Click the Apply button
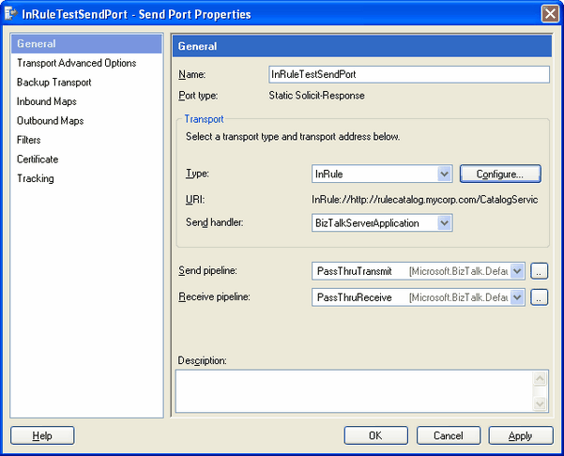564x456 pixels. [x=520, y=435]
